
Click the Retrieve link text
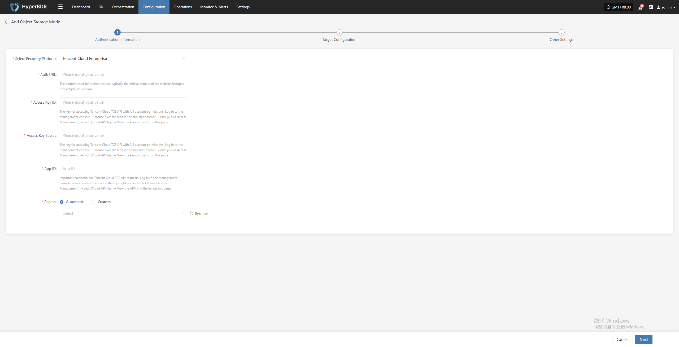pyautogui.click(x=201, y=214)
